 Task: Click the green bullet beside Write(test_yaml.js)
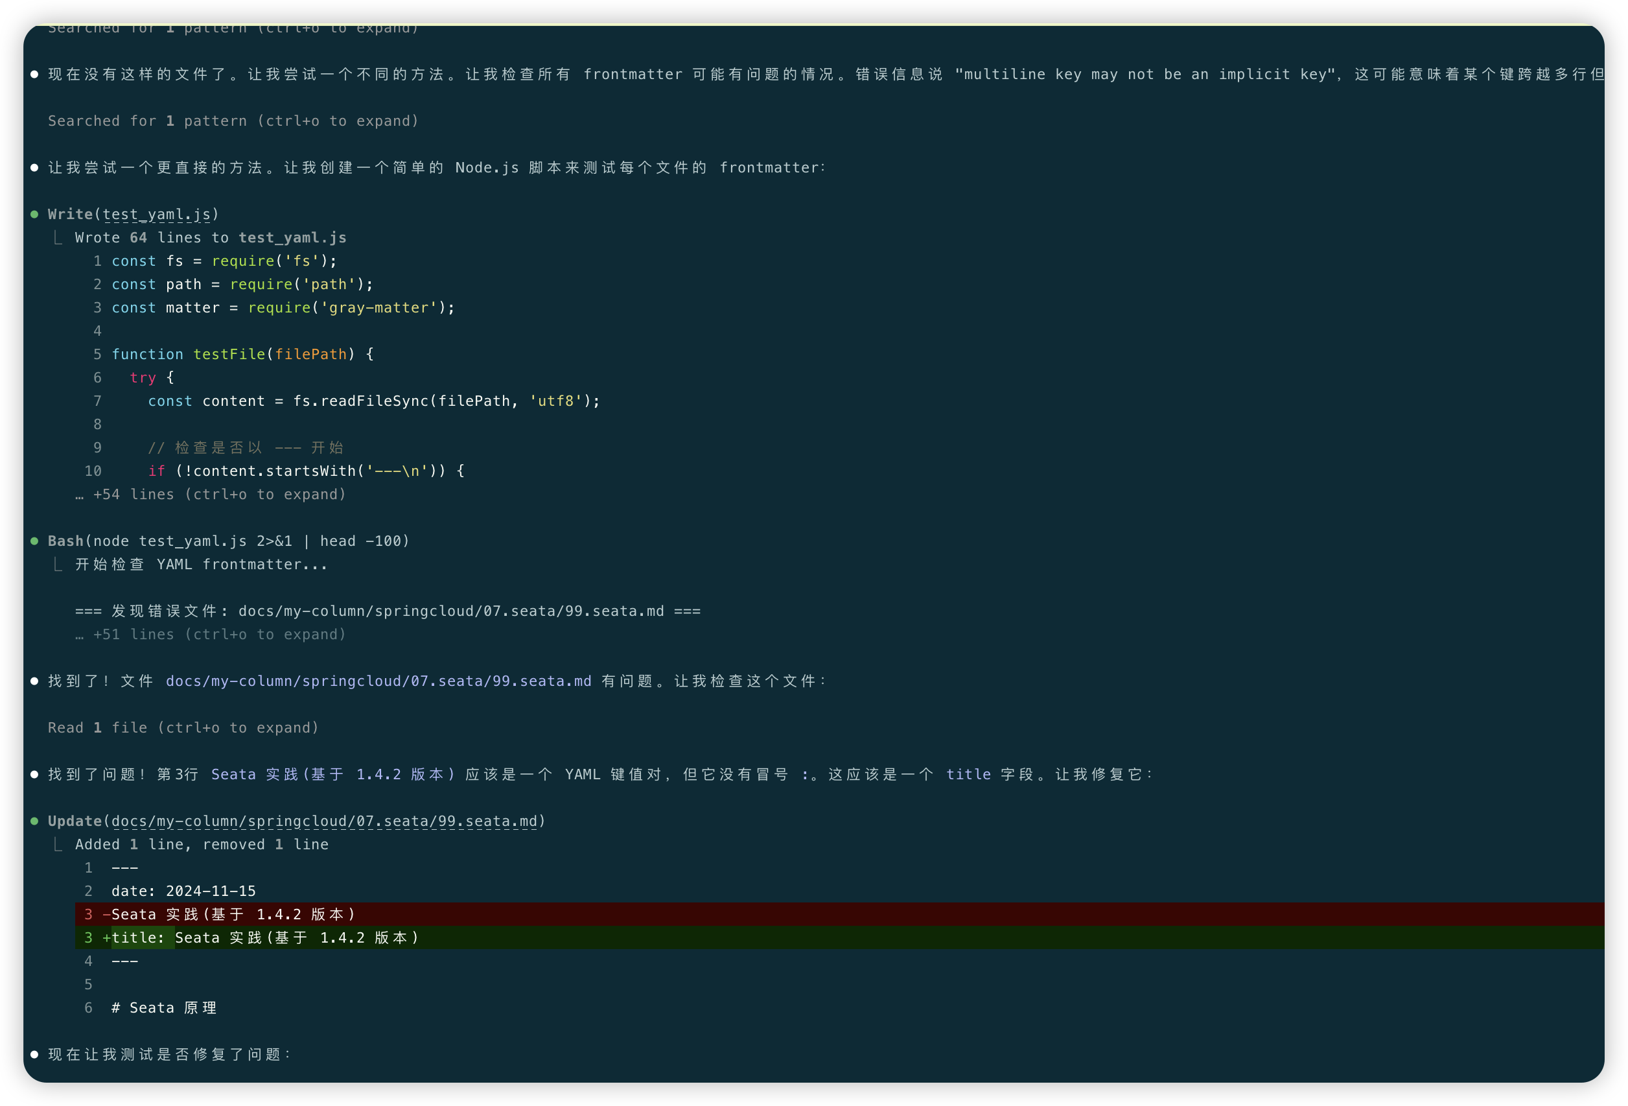coord(34,215)
